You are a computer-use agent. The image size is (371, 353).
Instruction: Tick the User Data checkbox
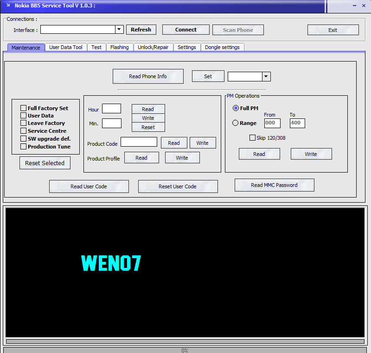(x=24, y=116)
